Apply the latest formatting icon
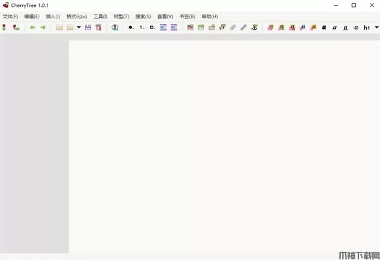Viewport: 380px width, 260px height. pos(281,27)
